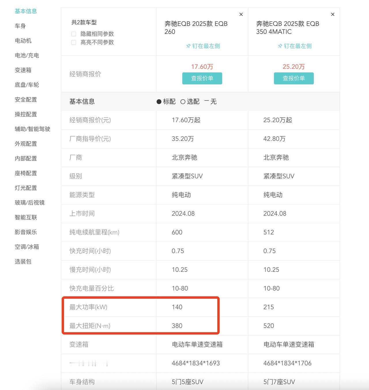Image resolution: width=369 pixels, height=390 pixels.
Task: Remove the EQB 350 4MATIC column with its X
Action: pos(333,14)
